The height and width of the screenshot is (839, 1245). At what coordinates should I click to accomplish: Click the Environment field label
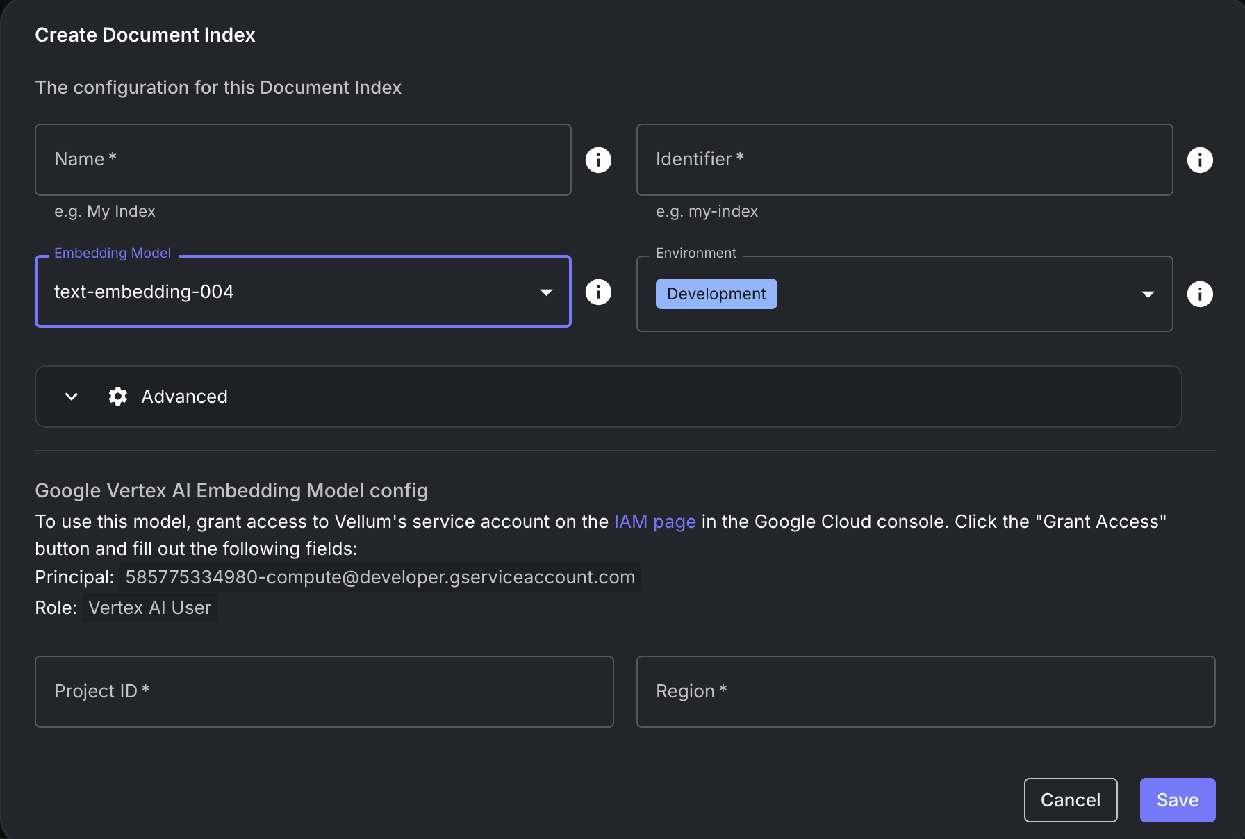click(695, 253)
